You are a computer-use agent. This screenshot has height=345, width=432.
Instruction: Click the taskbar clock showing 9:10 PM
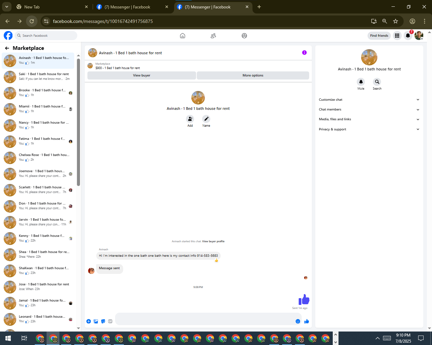[x=403, y=338]
